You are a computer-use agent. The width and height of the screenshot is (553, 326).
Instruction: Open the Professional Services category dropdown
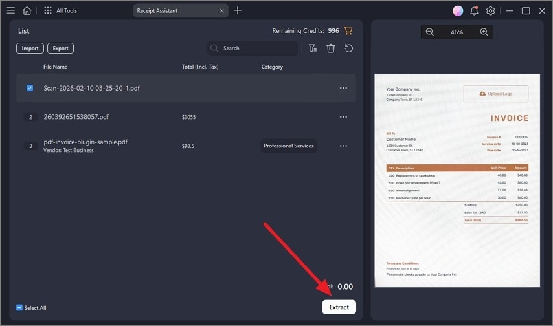coord(289,146)
